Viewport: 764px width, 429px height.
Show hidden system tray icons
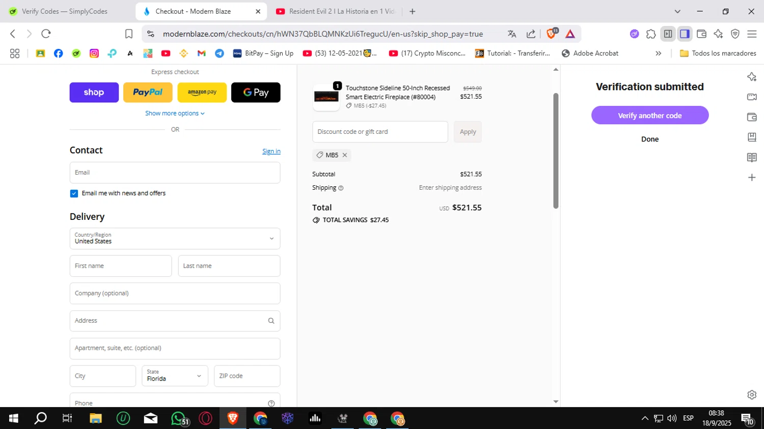tap(645, 418)
